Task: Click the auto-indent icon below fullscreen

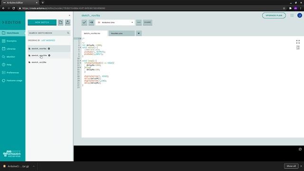Action: tap(298, 47)
